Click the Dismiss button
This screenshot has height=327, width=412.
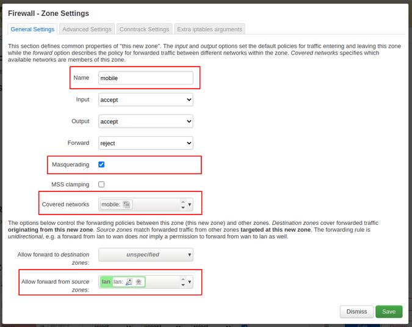pos(356,312)
